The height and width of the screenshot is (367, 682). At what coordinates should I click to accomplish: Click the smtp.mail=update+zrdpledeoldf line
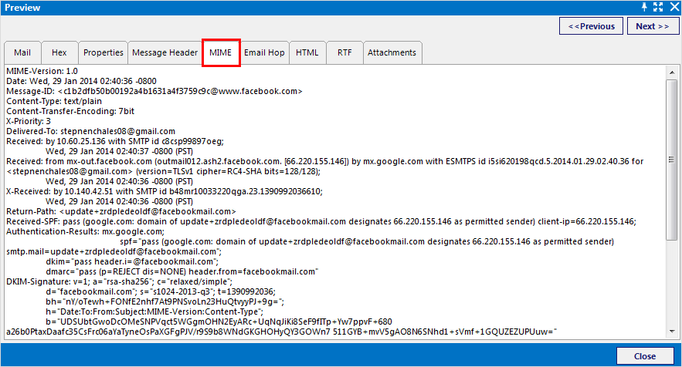click(114, 251)
